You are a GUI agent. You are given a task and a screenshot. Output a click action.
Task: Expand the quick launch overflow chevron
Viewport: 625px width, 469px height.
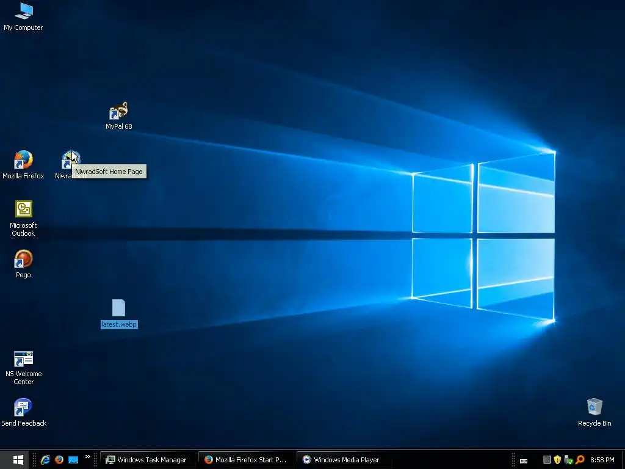pyautogui.click(x=88, y=457)
